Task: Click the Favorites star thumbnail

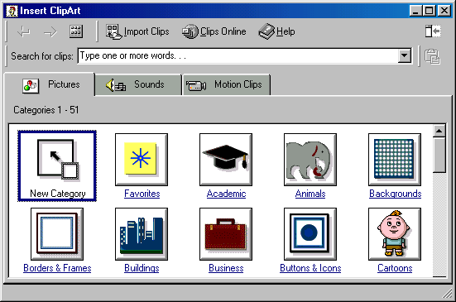Action: coord(142,160)
